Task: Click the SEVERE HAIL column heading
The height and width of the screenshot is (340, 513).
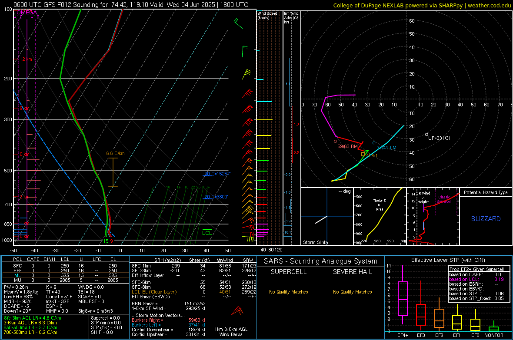Action: pos(352,272)
